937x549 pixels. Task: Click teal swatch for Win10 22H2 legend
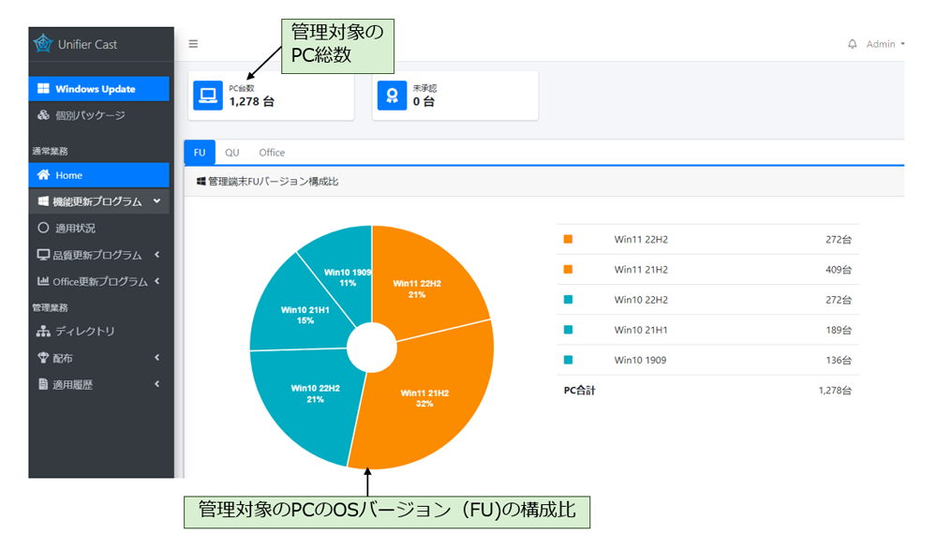point(569,299)
